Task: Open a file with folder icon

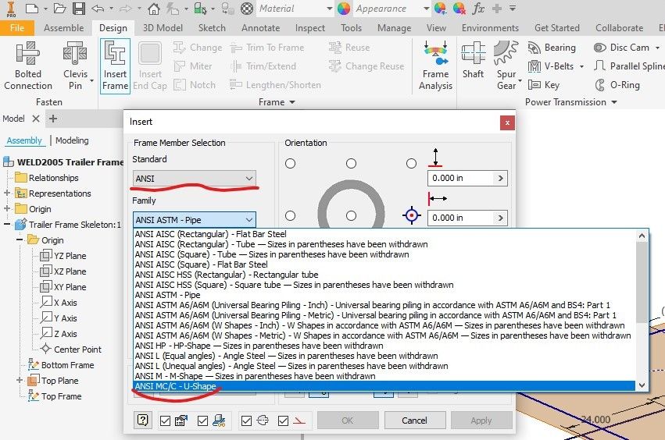Action: click(59, 8)
